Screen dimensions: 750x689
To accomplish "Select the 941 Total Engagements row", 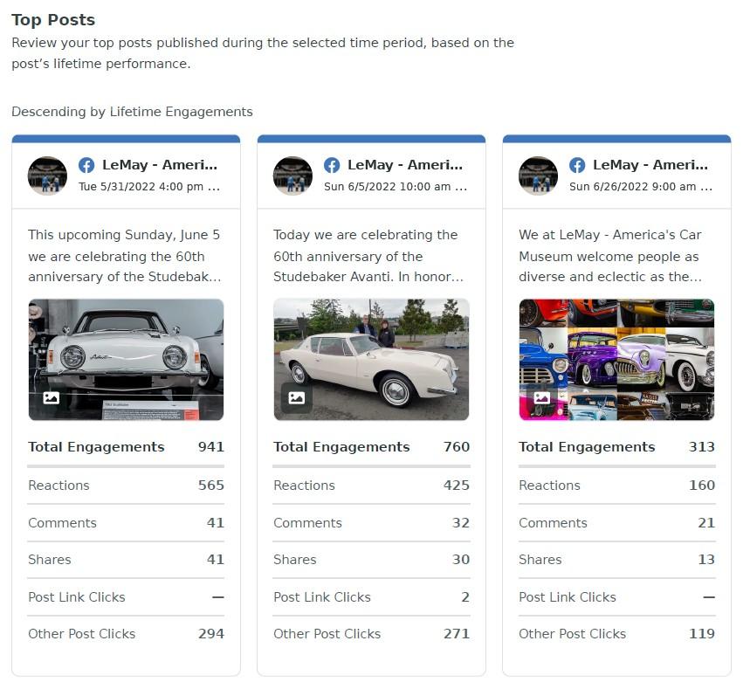I will pos(127,447).
